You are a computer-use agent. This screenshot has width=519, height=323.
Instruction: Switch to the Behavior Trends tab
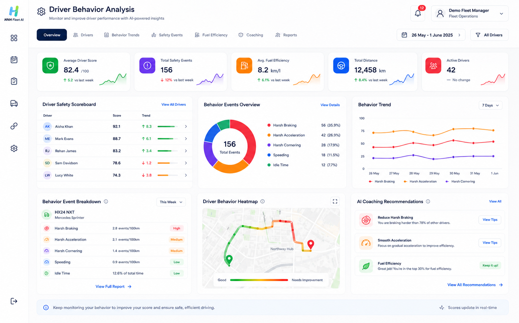122,35
